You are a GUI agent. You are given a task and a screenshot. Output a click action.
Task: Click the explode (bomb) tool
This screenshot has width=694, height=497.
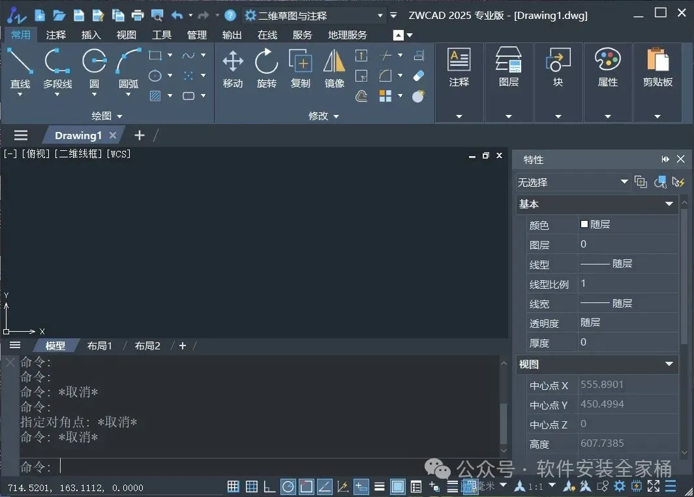point(418,96)
